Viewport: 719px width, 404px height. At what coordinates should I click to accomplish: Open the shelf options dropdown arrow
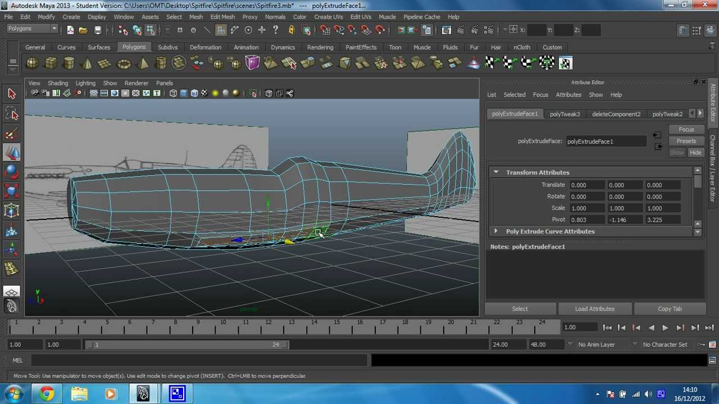(12, 70)
